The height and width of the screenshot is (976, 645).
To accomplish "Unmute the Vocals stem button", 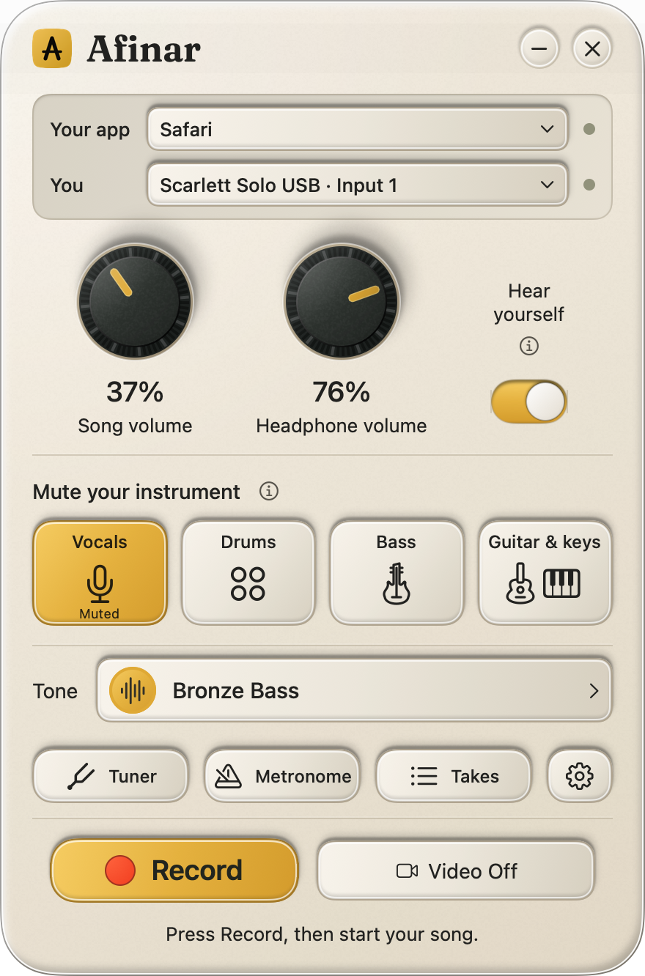I will coord(100,572).
